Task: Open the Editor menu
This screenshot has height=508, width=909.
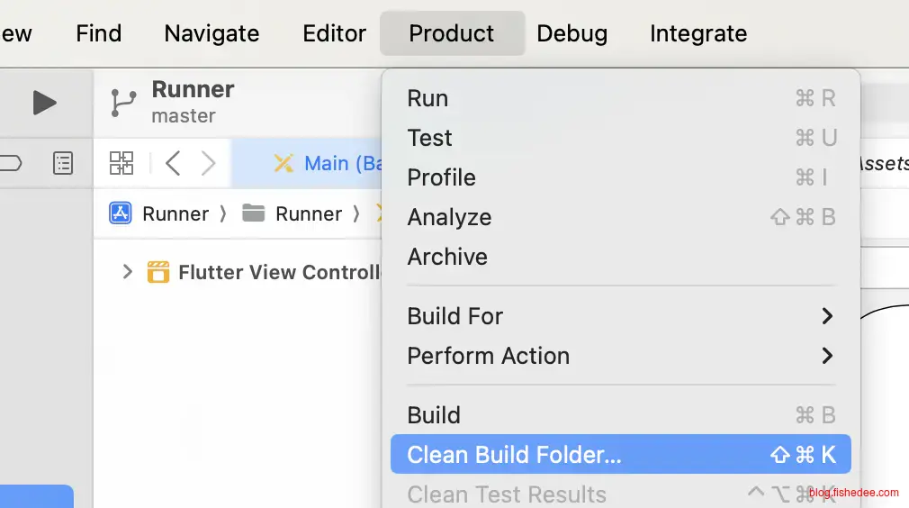Action: coord(334,33)
